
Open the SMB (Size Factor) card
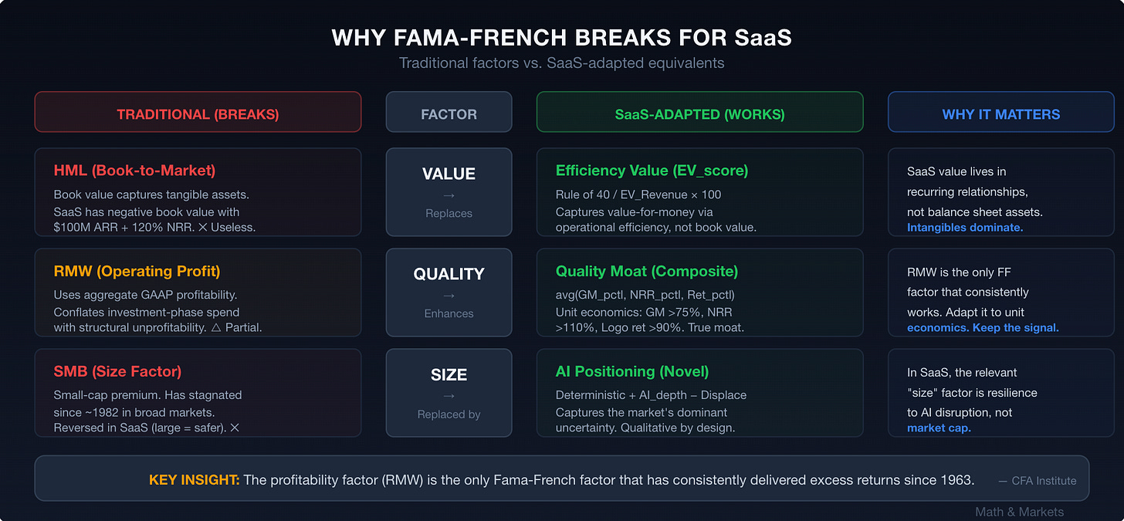coord(198,393)
